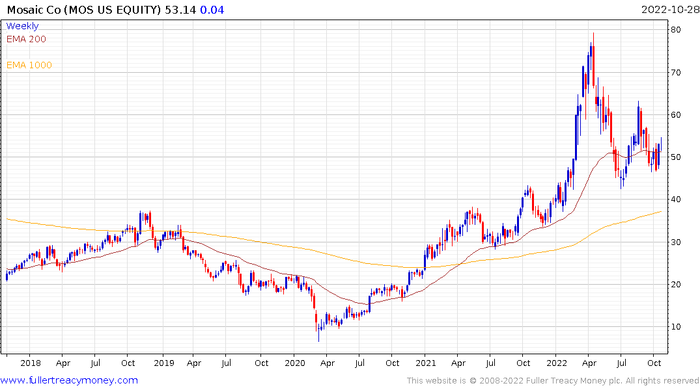This screenshot has width=700, height=390.
Task: Click the 50 price axis label
Action: click(x=675, y=157)
